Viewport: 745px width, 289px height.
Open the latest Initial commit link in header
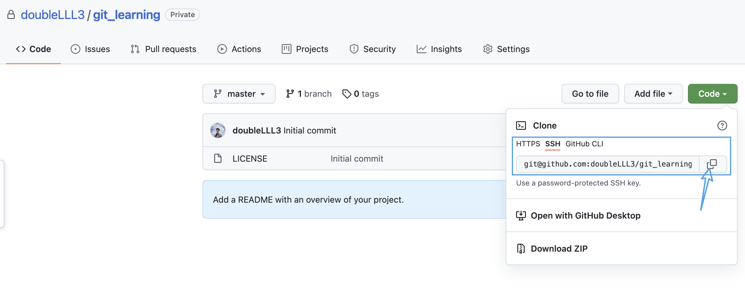pyautogui.click(x=310, y=130)
